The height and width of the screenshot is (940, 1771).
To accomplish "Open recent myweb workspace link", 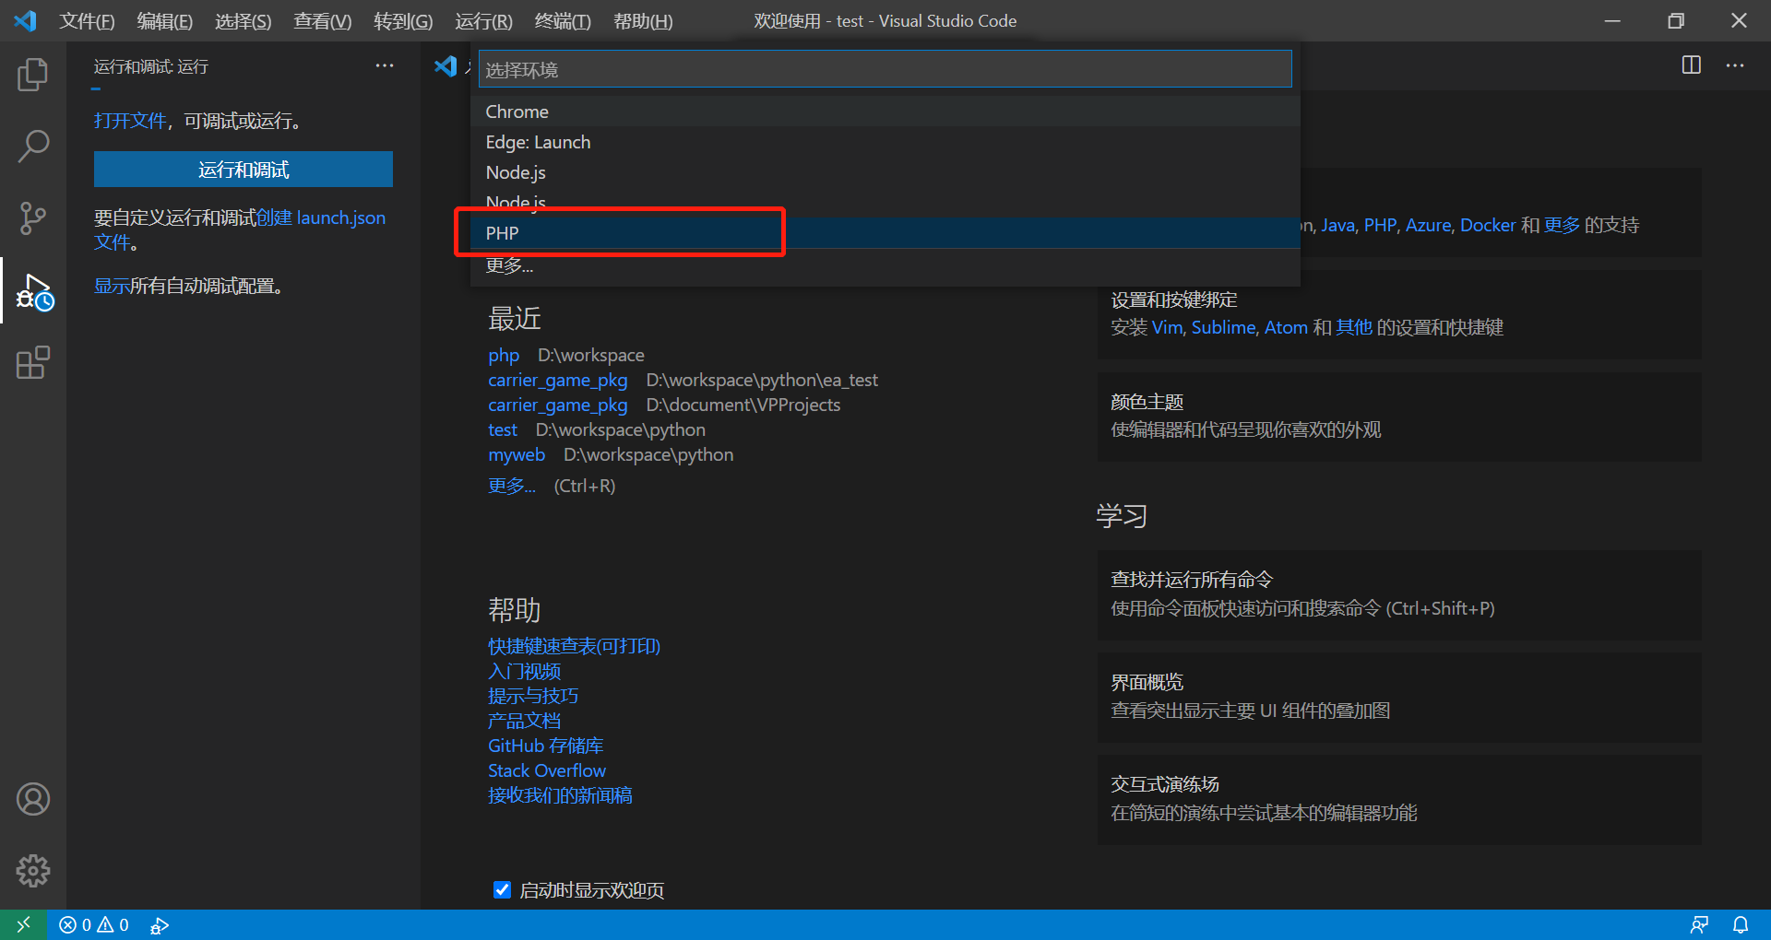I will pos(517,454).
